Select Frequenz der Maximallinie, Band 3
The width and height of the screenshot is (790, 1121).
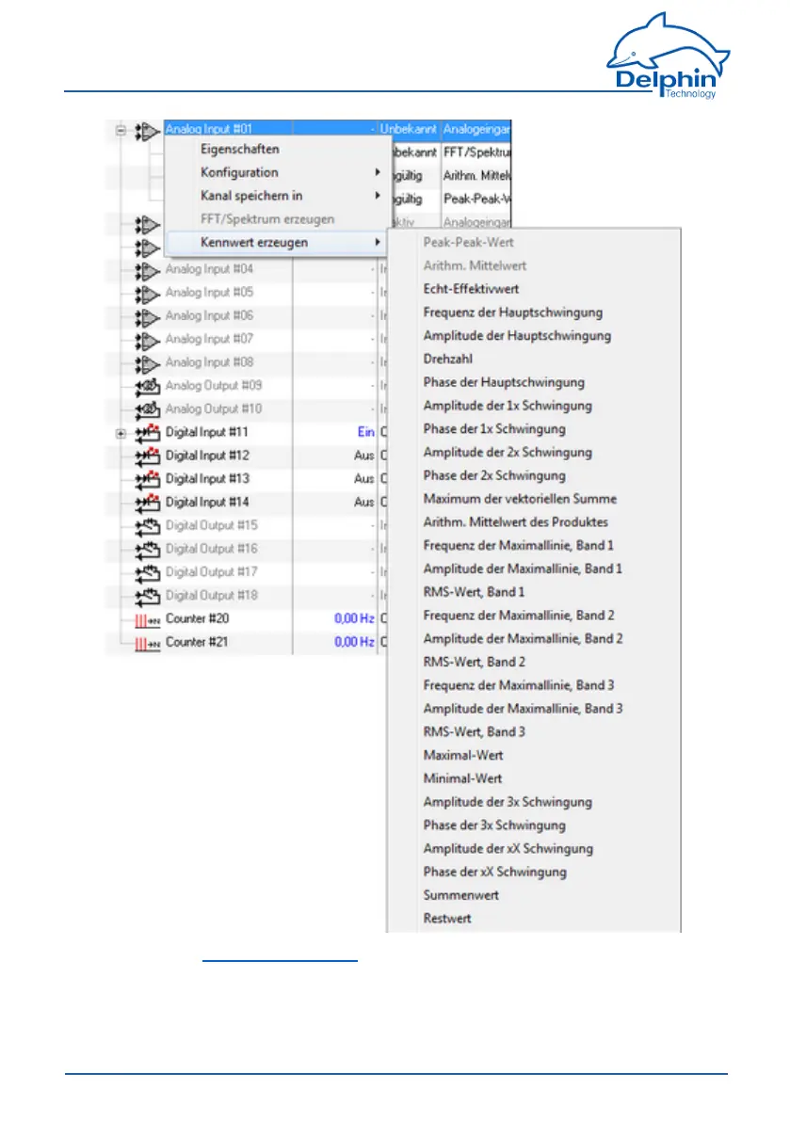coord(534,685)
